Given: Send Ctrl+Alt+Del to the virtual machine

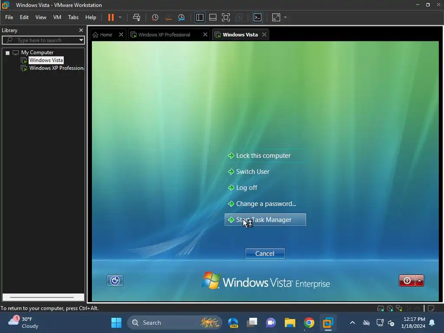Looking at the screenshot, I should click(x=137, y=17).
